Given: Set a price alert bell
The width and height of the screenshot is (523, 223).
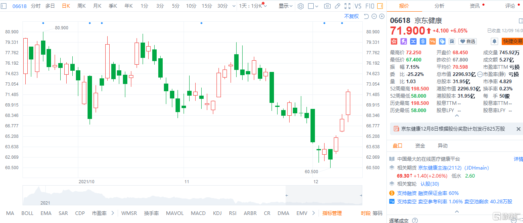Looking at the screenshot, I should (x=494, y=41).
